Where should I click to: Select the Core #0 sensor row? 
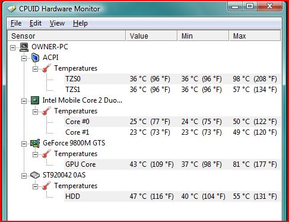coord(172,122)
